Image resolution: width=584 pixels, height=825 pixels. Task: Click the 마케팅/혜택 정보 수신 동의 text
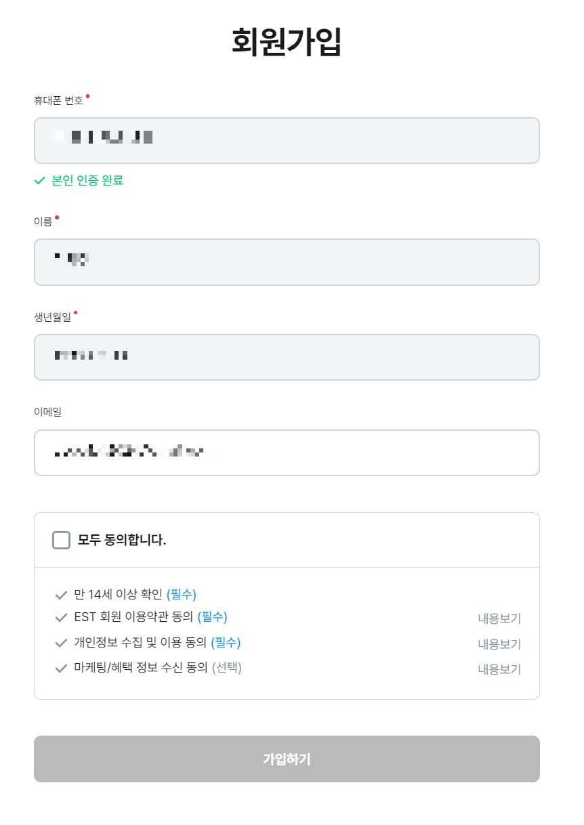pyautogui.click(x=140, y=668)
